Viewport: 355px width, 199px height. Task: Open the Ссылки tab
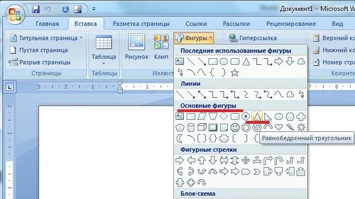[x=196, y=24]
